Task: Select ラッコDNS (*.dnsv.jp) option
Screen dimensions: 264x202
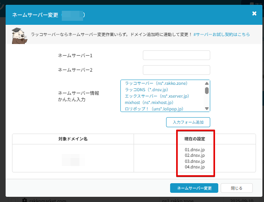Action: tap(146, 90)
